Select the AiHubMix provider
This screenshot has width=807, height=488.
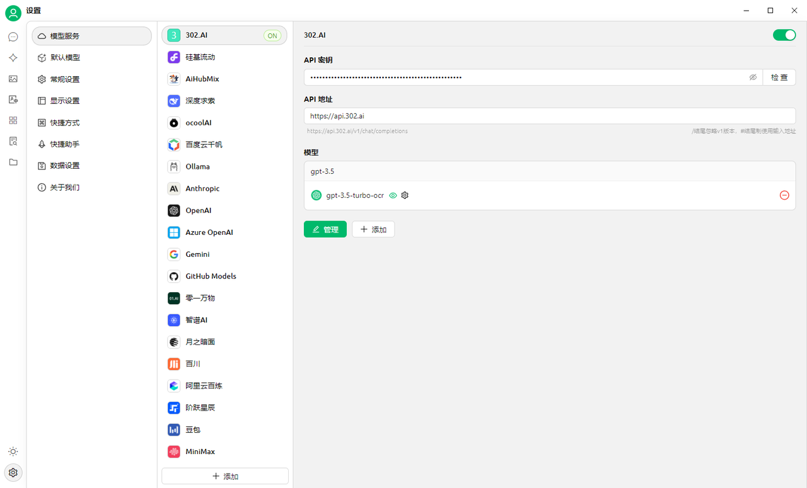(224, 79)
